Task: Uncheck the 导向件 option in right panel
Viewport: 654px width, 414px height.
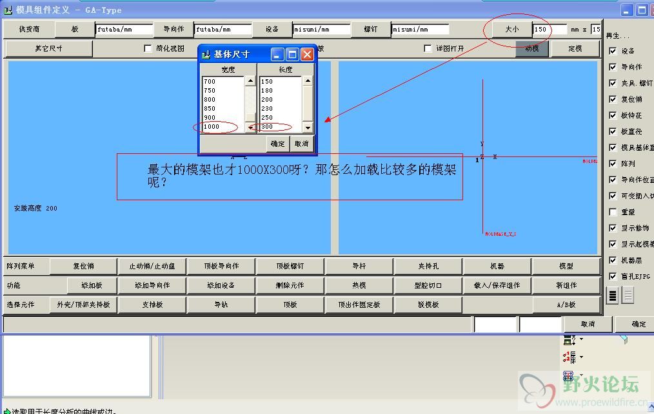Action: [x=613, y=67]
